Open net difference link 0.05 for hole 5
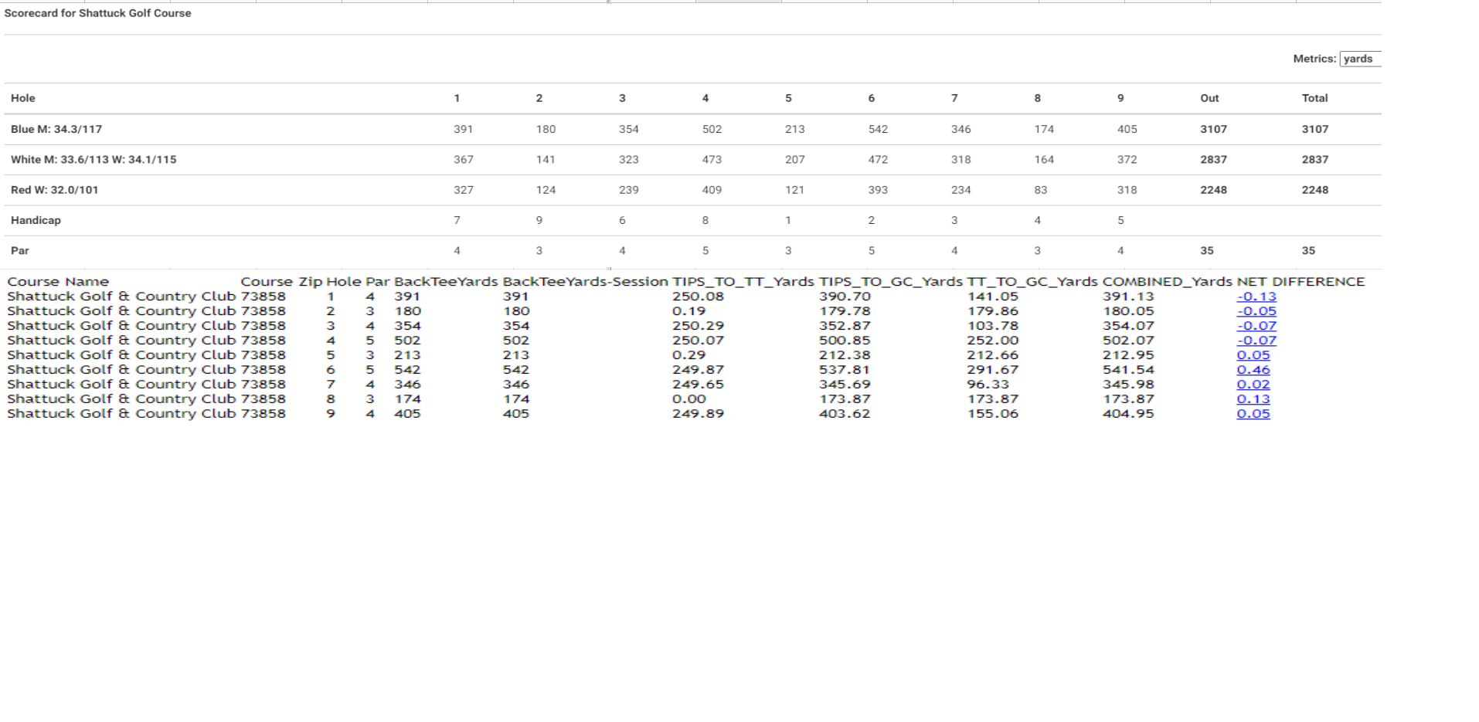 pos(1253,355)
